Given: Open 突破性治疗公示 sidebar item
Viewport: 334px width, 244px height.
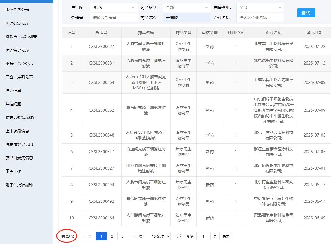Looking at the screenshot, I should 19,64.
